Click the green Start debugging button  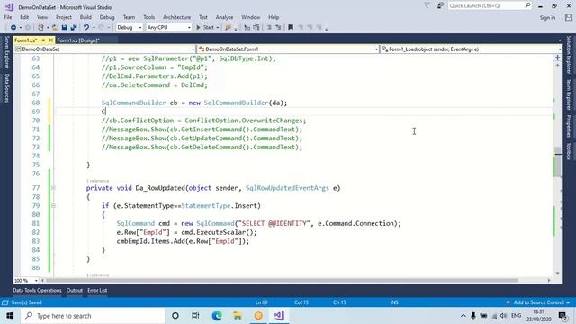click(205, 28)
